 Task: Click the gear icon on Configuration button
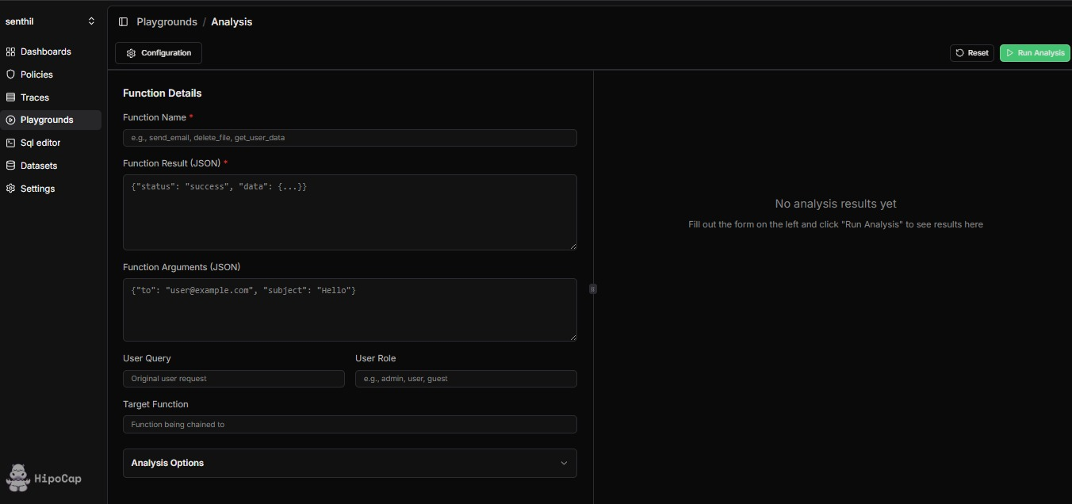pos(132,53)
